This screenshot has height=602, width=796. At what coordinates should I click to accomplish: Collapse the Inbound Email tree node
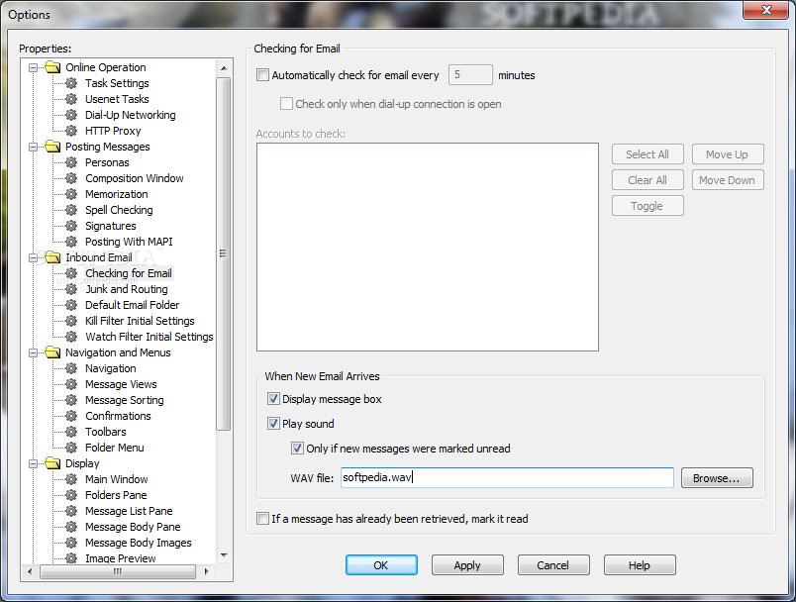tap(33, 257)
